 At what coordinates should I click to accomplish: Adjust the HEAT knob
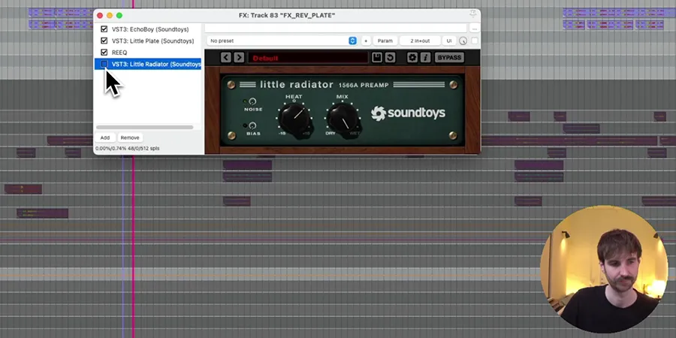tap(295, 118)
